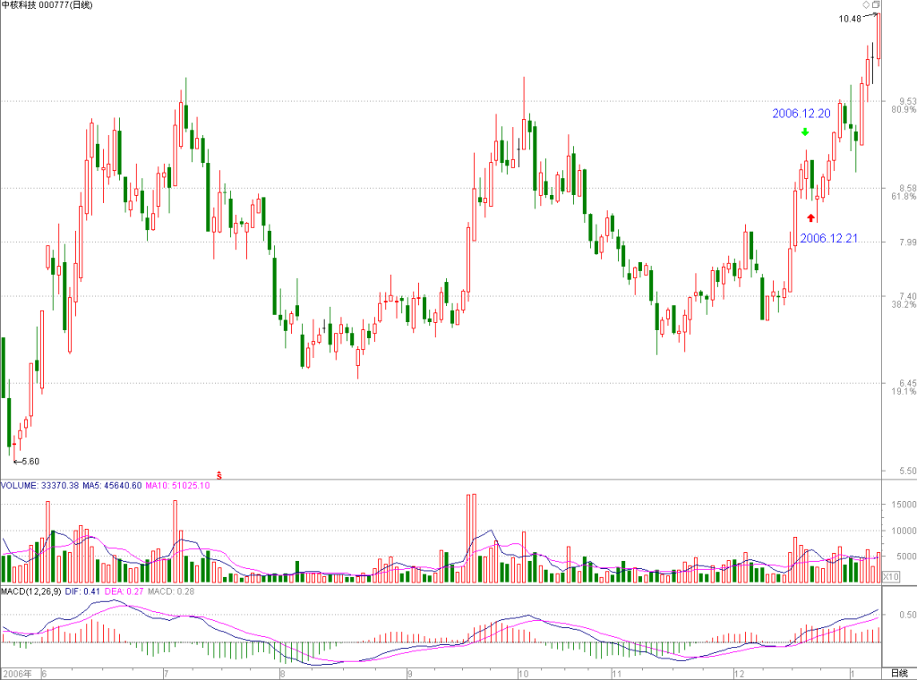Select the 中核科技 000777(日线) chart title
Viewport: 917px width, 680px height.
(x=47, y=5)
